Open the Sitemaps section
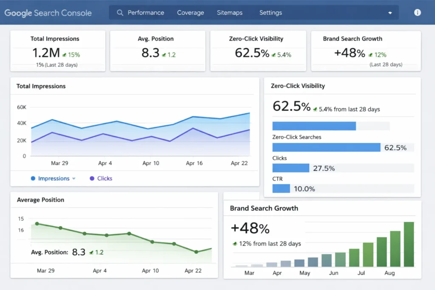This screenshot has width=435, height=290. click(229, 13)
